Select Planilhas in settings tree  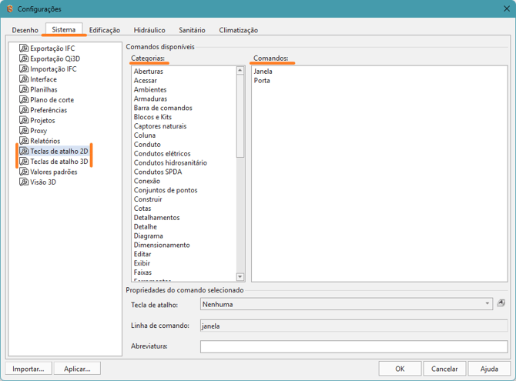44,89
